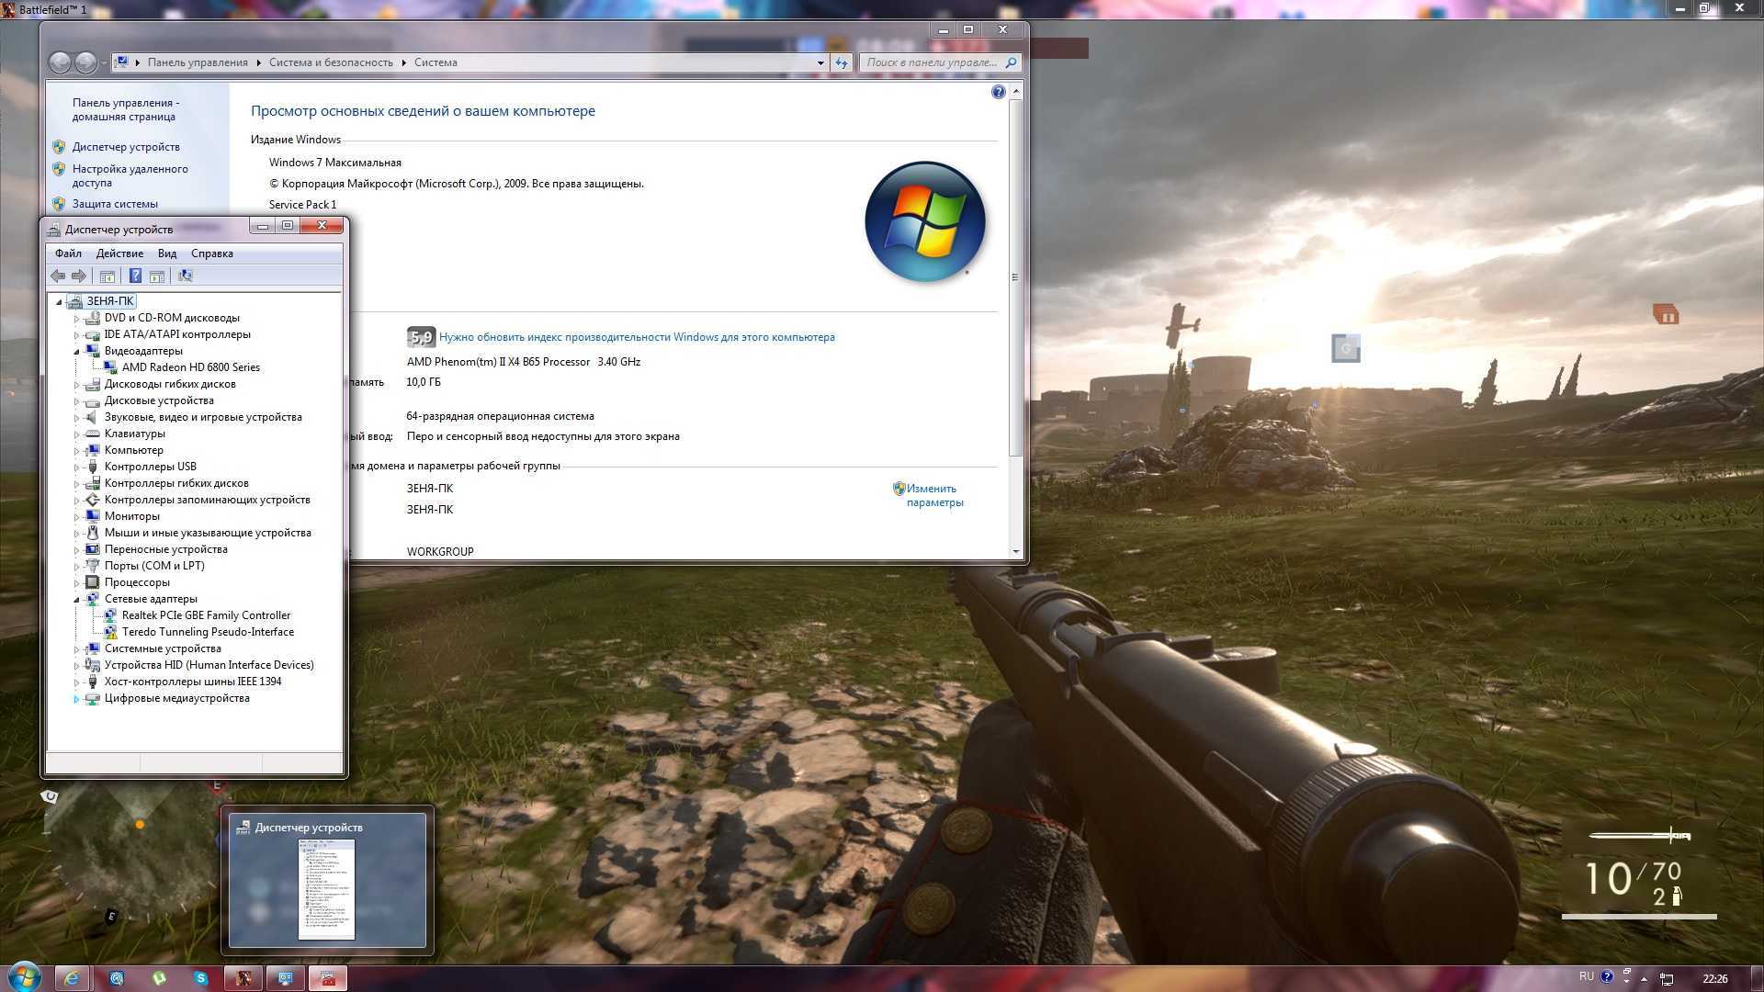The width and height of the screenshot is (1764, 992).
Task: Open Windows Start orb
Action: 24,977
